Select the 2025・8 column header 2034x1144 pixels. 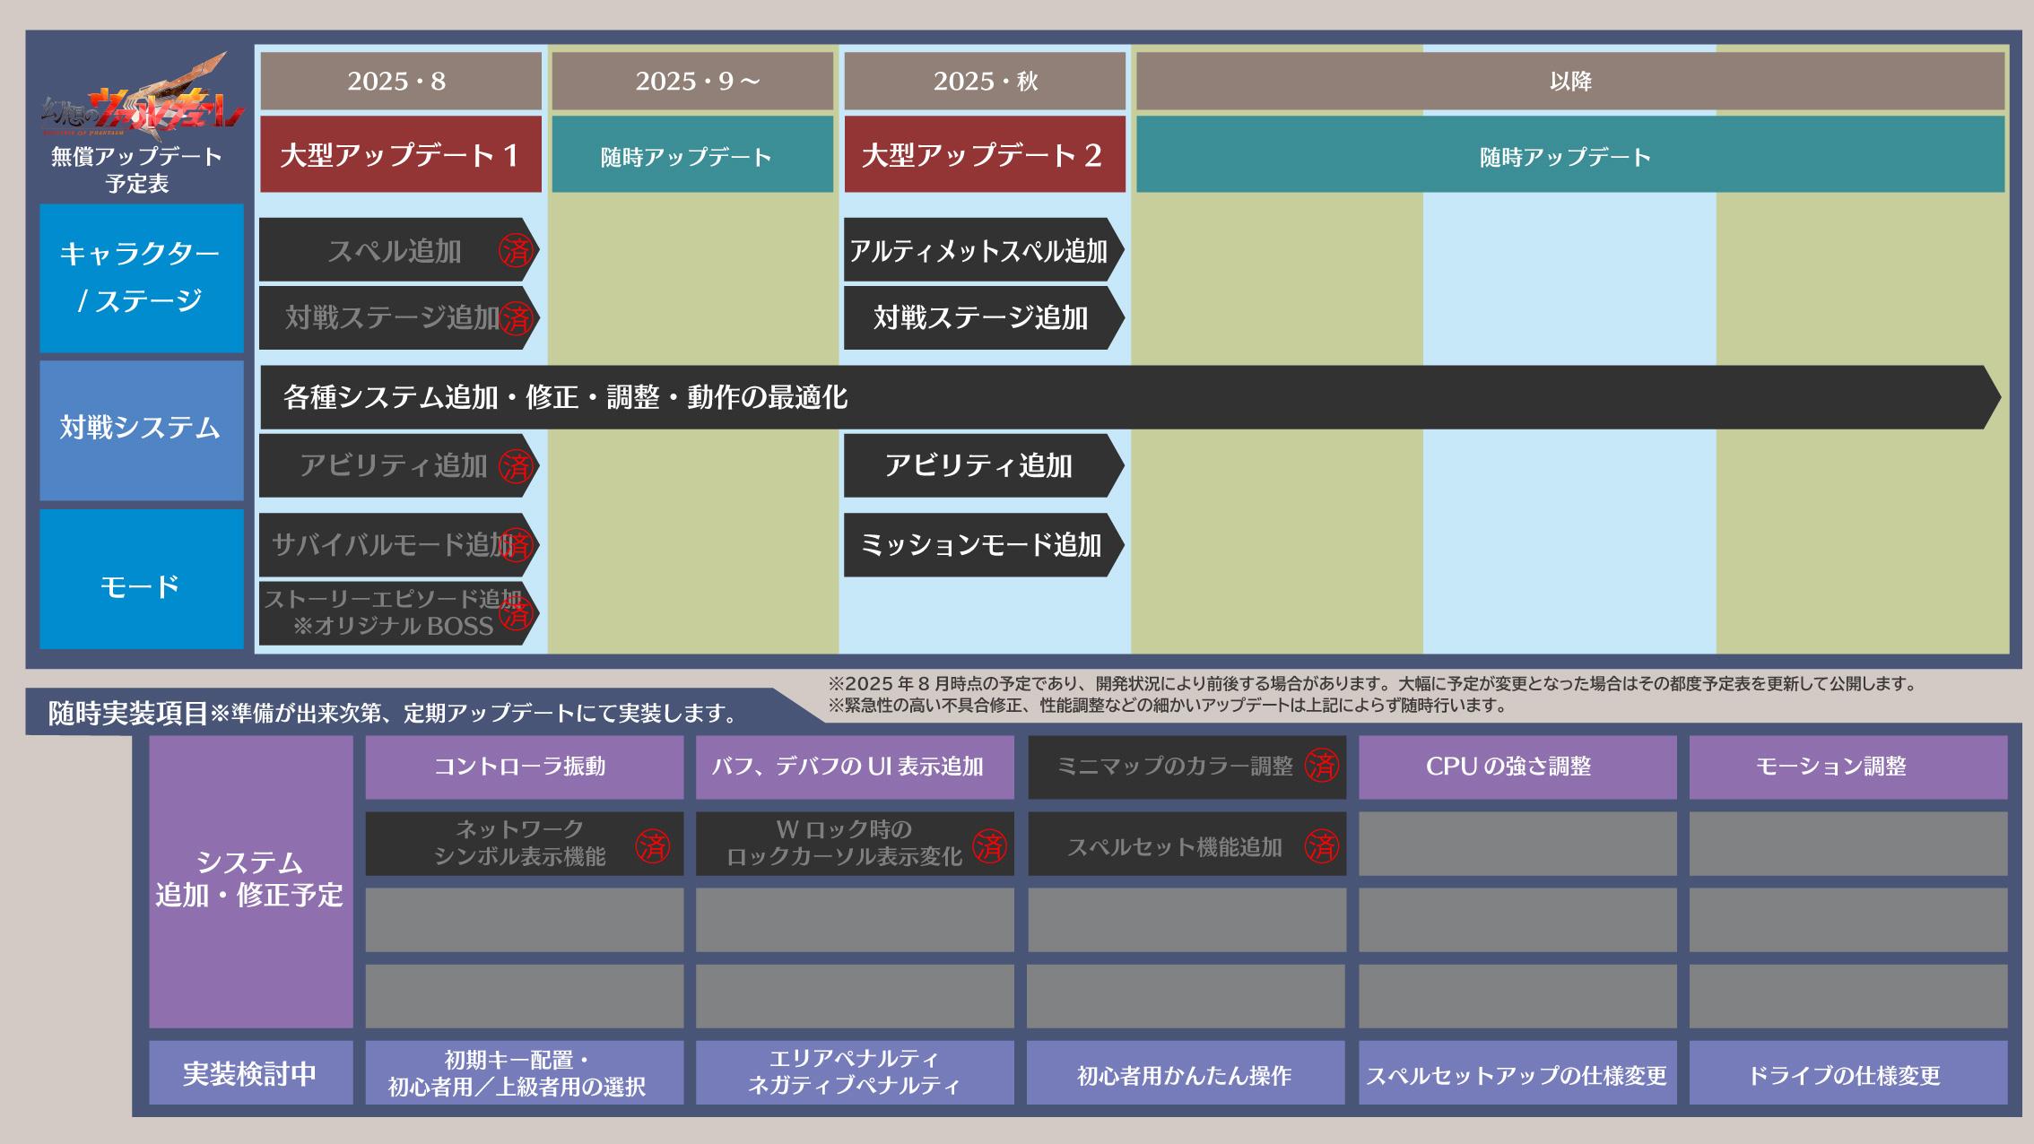(400, 82)
